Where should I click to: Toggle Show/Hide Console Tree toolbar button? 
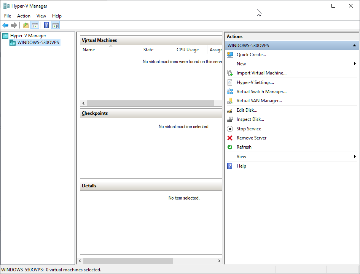(35, 25)
